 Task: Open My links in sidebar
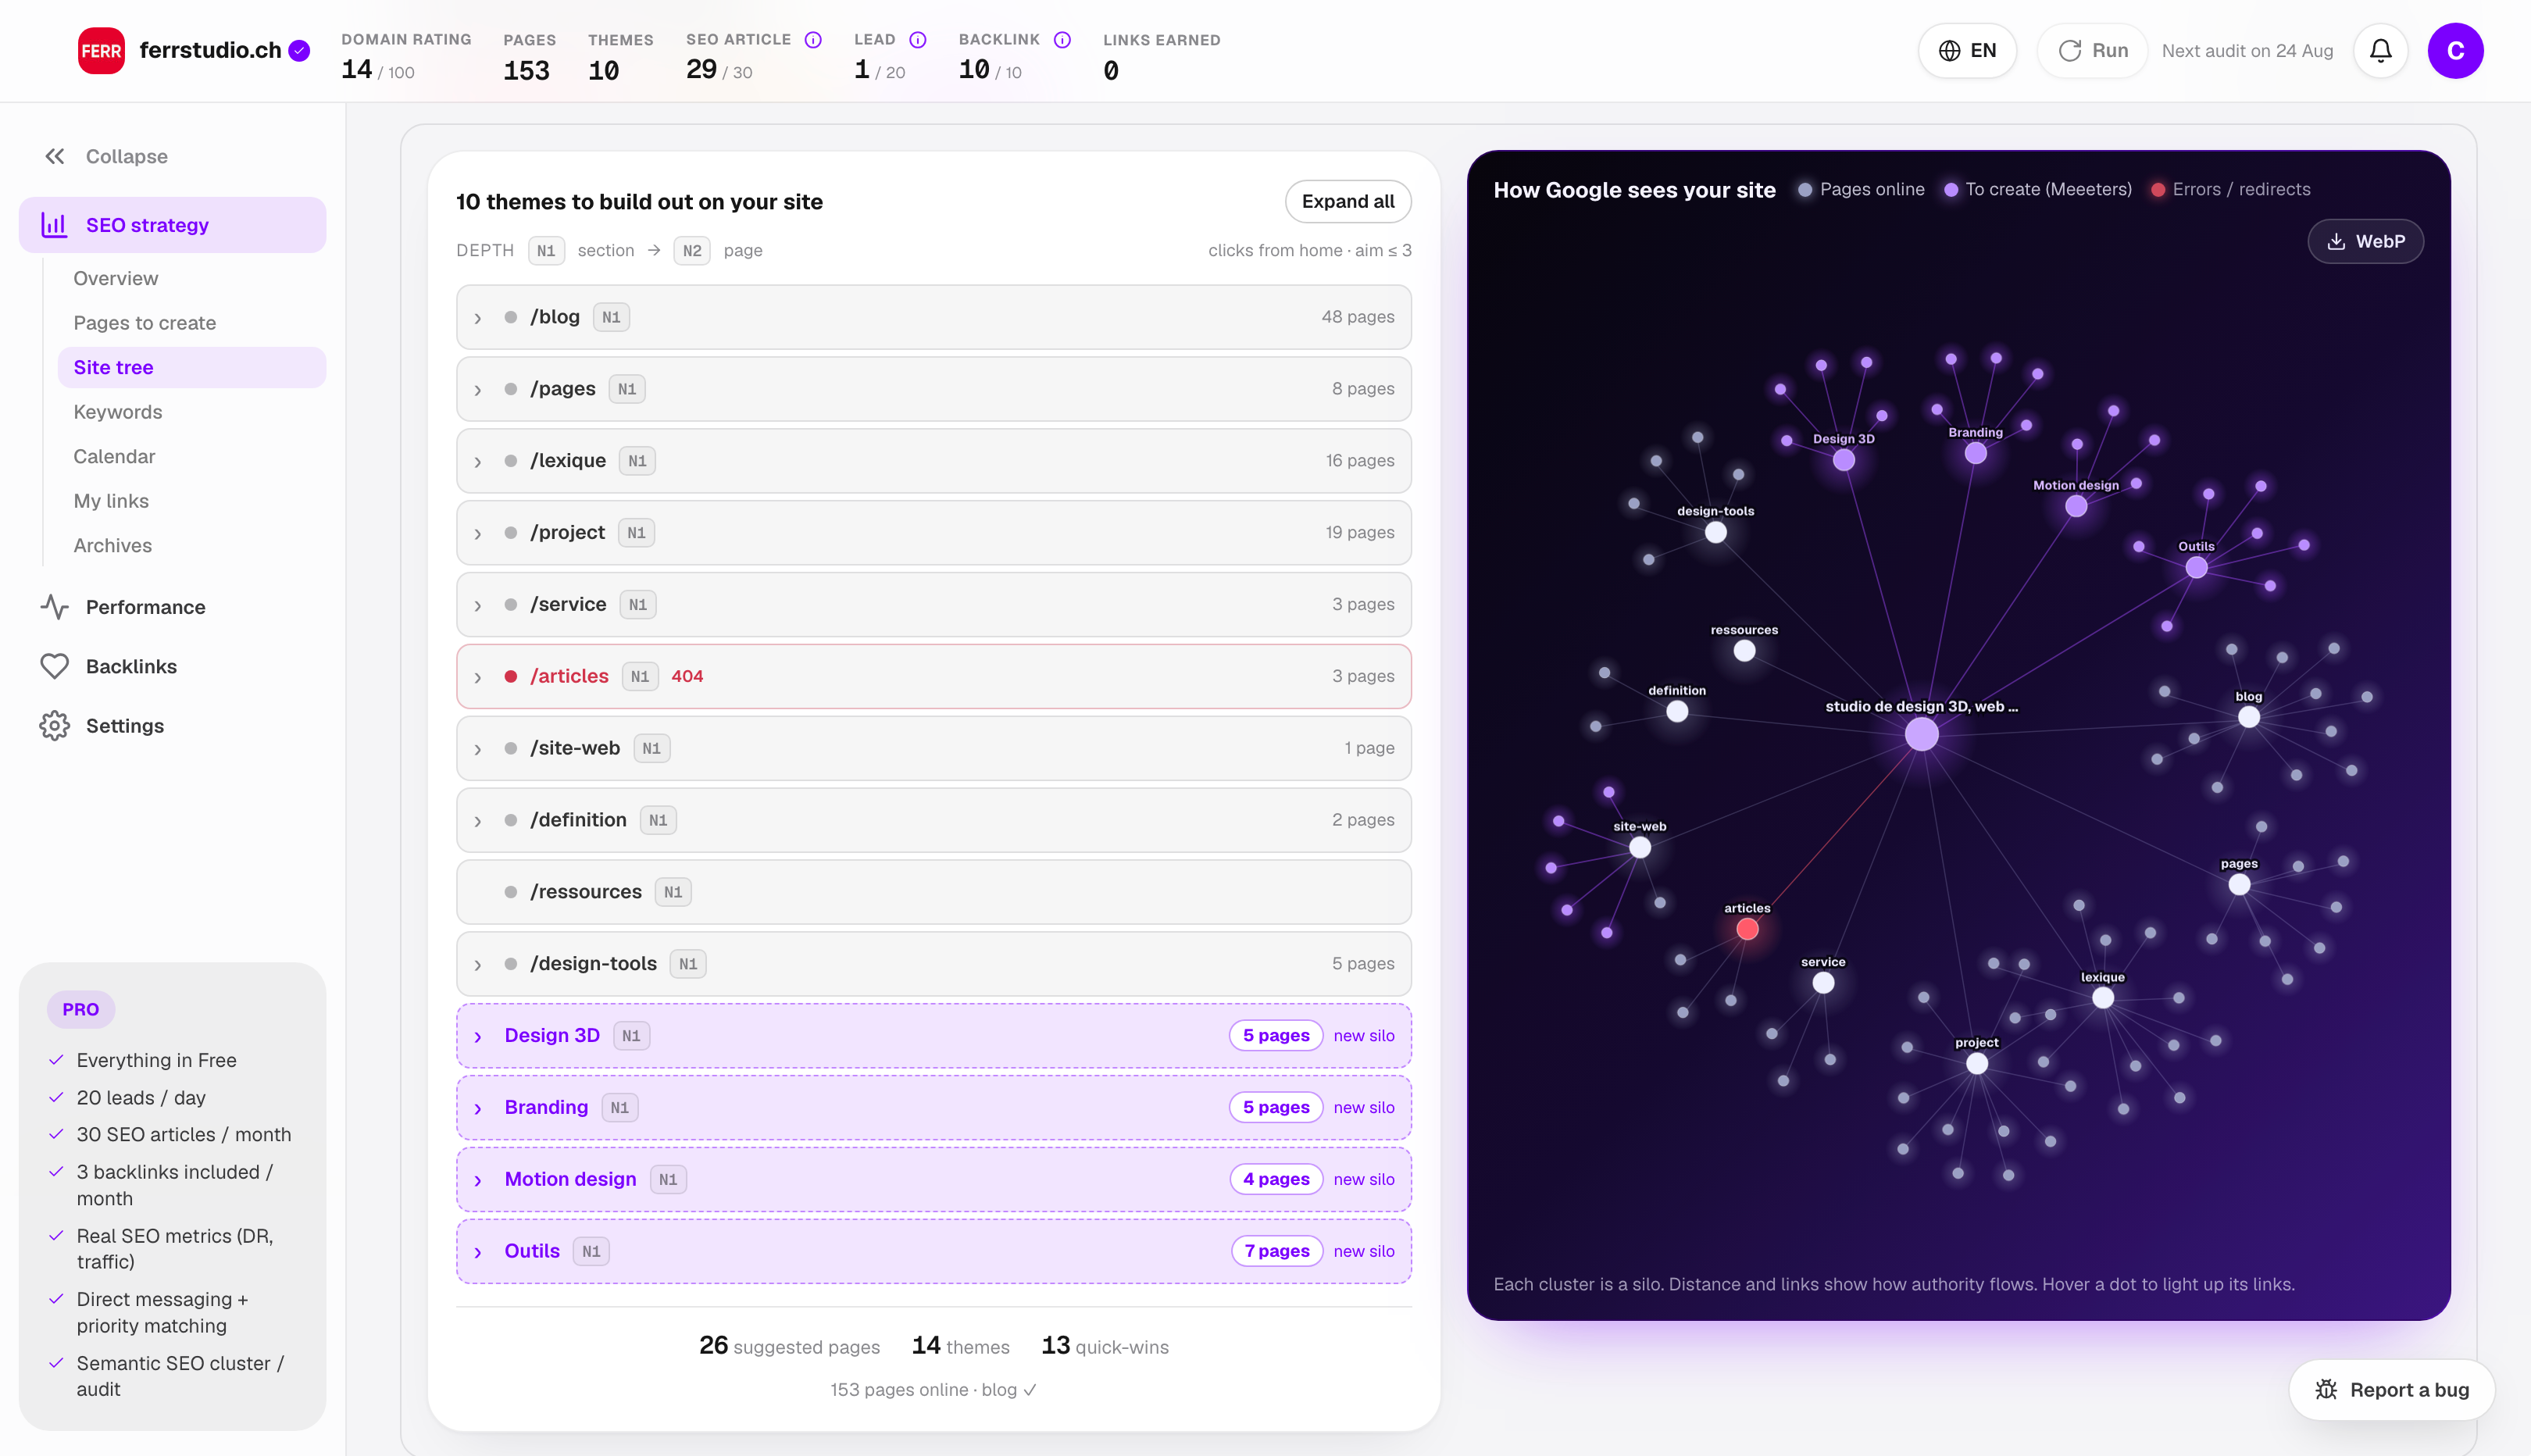tap(111, 501)
